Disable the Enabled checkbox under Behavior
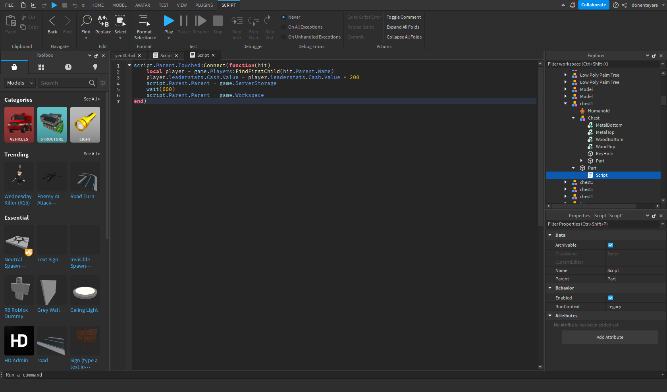 coord(610,297)
